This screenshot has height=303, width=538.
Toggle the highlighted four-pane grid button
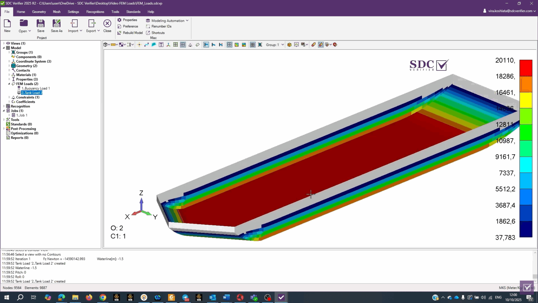coord(229,45)
